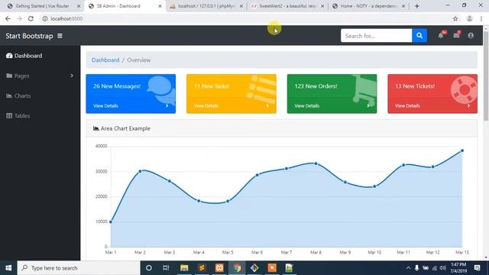Switch to Getting Started Vue Router tab
The image size is (489, 275).
[42, 6]
